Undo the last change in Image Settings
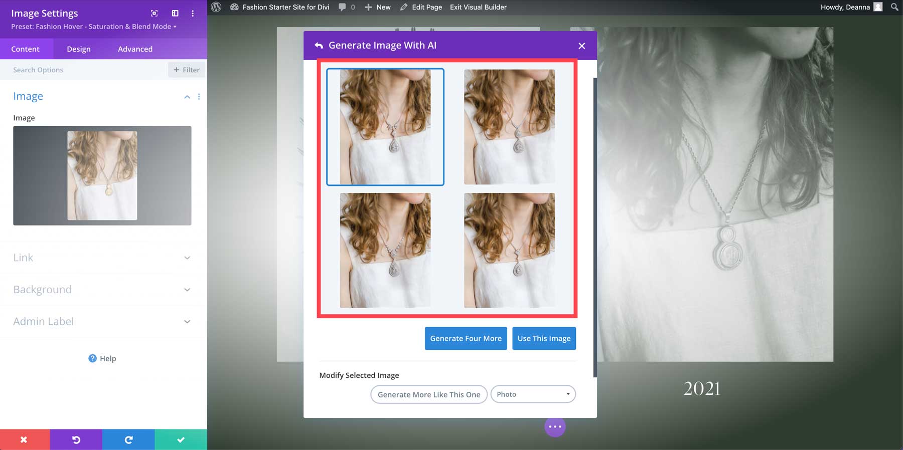This screenshot has height=450, width=903. pyautogui.click(x=76, y=439)
